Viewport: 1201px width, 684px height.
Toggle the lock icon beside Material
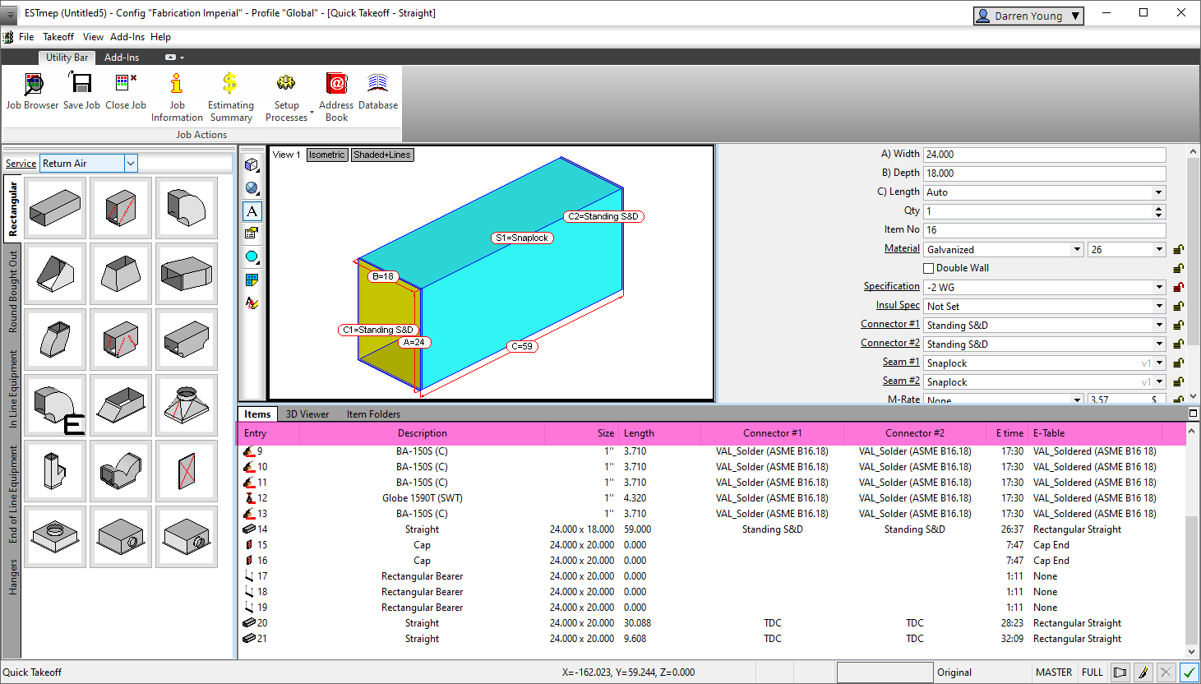point(1178,249)
